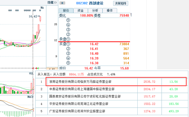The image size is (189, 117).
Task: Select buy level ③ circle icon
Action: [68, 53]
